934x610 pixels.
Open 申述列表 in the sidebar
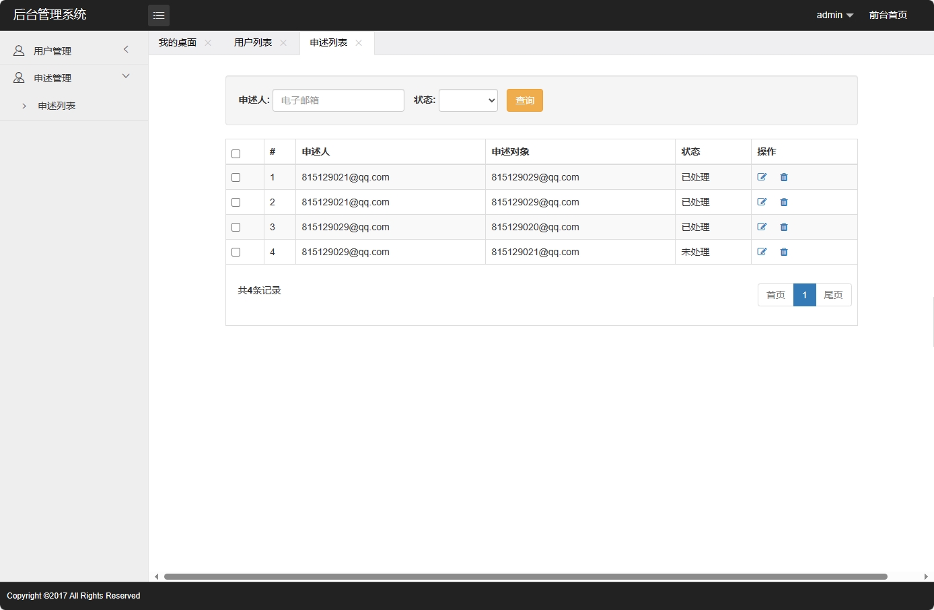pyautogui.click(x=57, y=106)
